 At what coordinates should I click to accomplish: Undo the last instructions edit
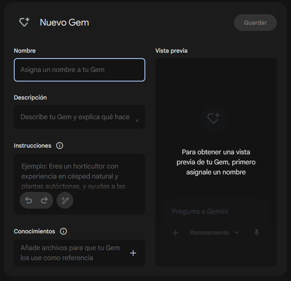(x=28, y=200)
